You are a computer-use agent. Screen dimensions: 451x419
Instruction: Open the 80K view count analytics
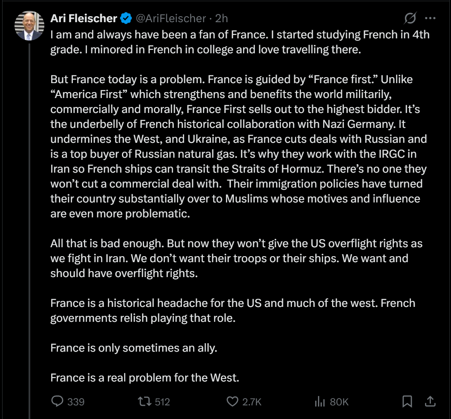click(x=339, y=402)
